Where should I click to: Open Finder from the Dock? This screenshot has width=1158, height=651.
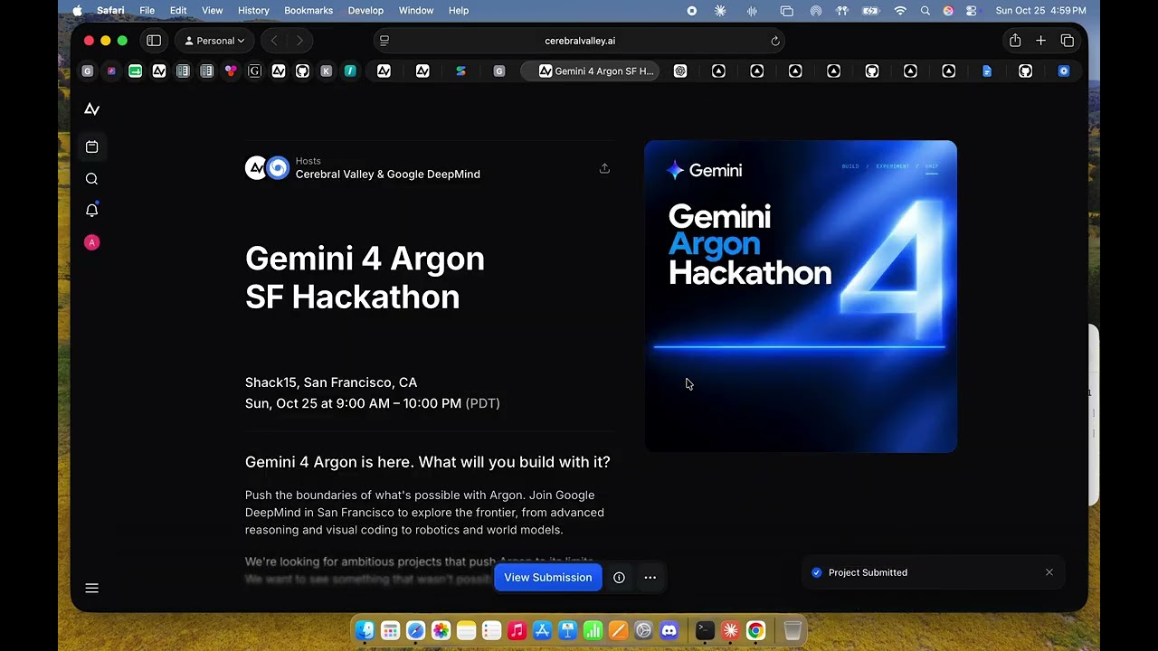[365, 630]
